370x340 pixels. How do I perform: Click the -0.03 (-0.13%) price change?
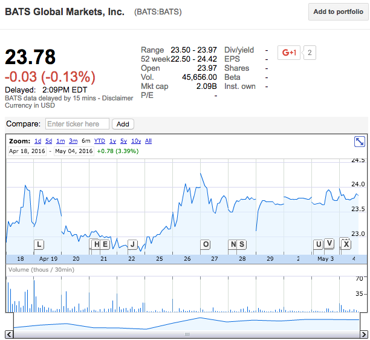pos(50,77)
